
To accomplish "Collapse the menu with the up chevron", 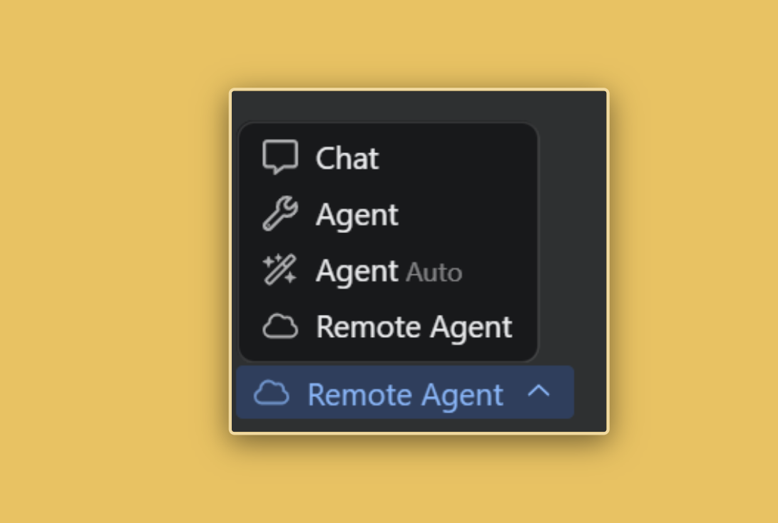I will click(539, 392).
